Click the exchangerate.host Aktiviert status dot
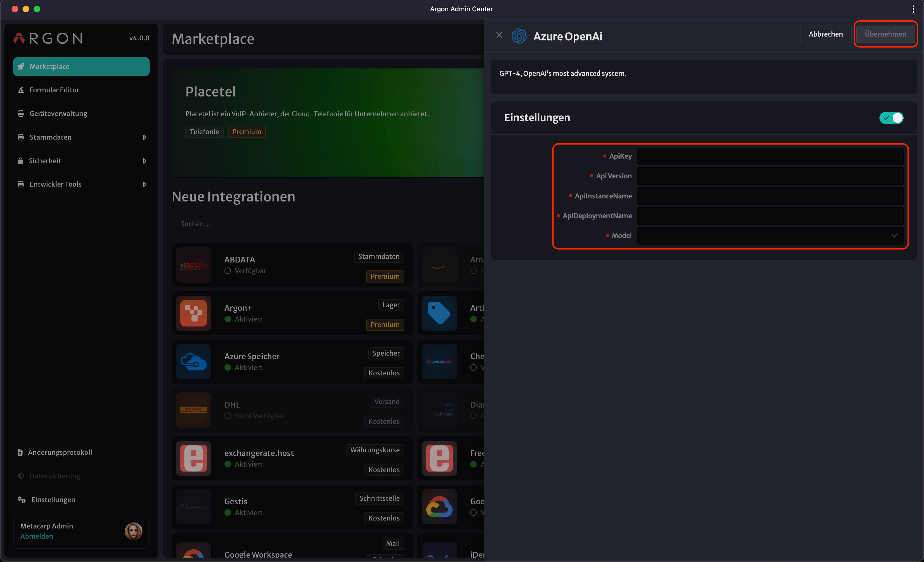The height and width of the screenshot is (562, 924). pyautogui.click(x=228, y=464)
